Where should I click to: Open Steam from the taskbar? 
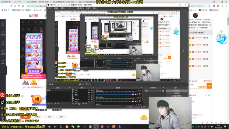pos(49,127)
